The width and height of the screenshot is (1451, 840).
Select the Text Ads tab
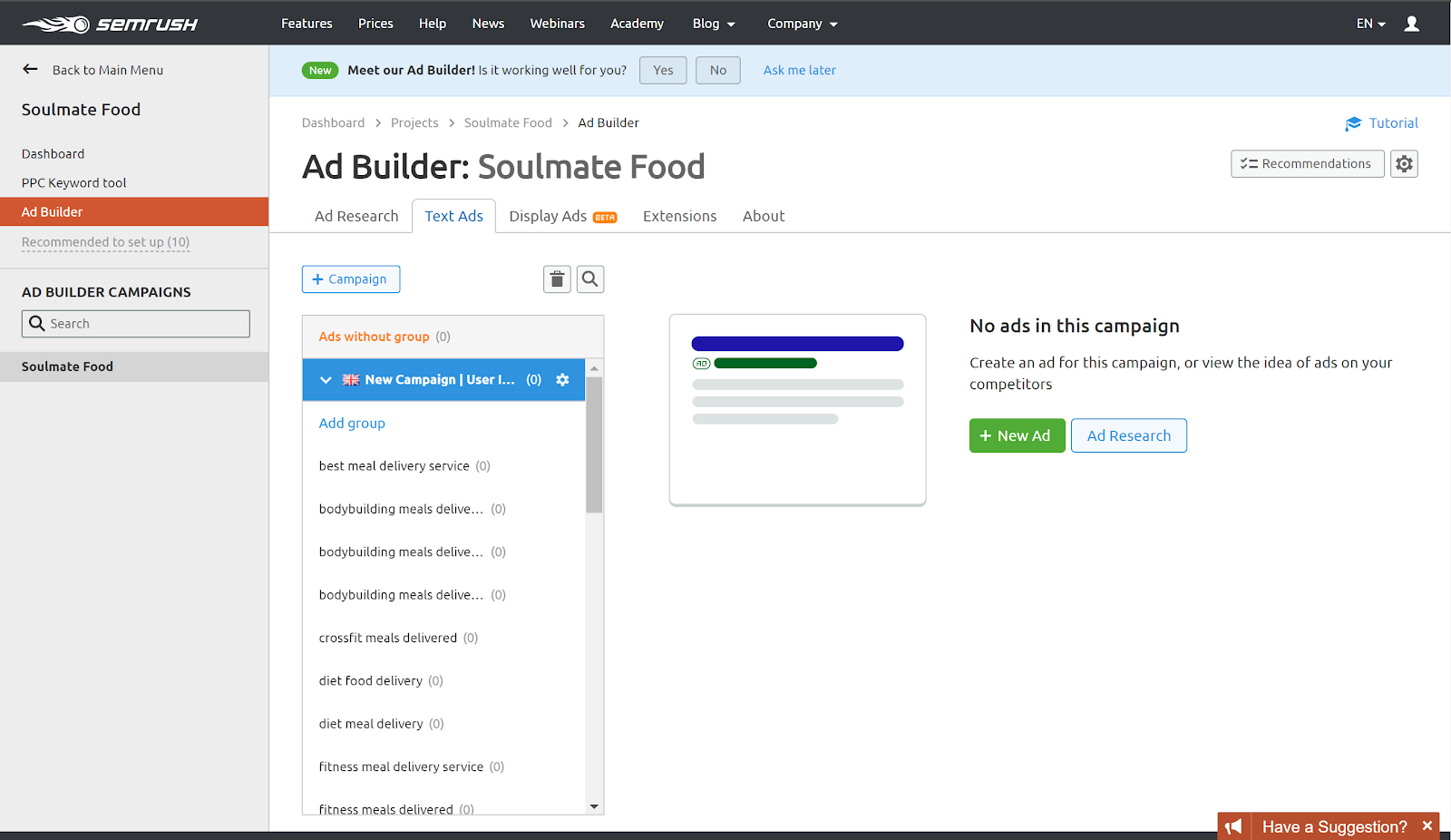coord(453,216)
